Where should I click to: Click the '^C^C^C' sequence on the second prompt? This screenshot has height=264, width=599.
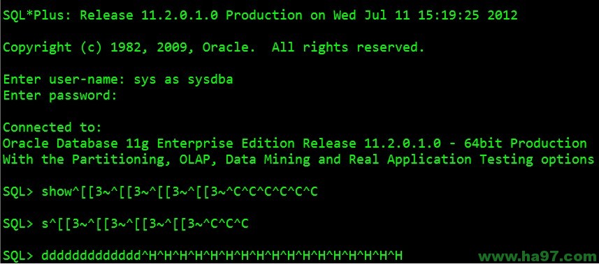[x=226, y=224]
